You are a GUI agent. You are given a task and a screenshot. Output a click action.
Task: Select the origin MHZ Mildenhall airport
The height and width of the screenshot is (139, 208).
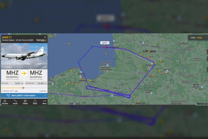coord(12,75)
